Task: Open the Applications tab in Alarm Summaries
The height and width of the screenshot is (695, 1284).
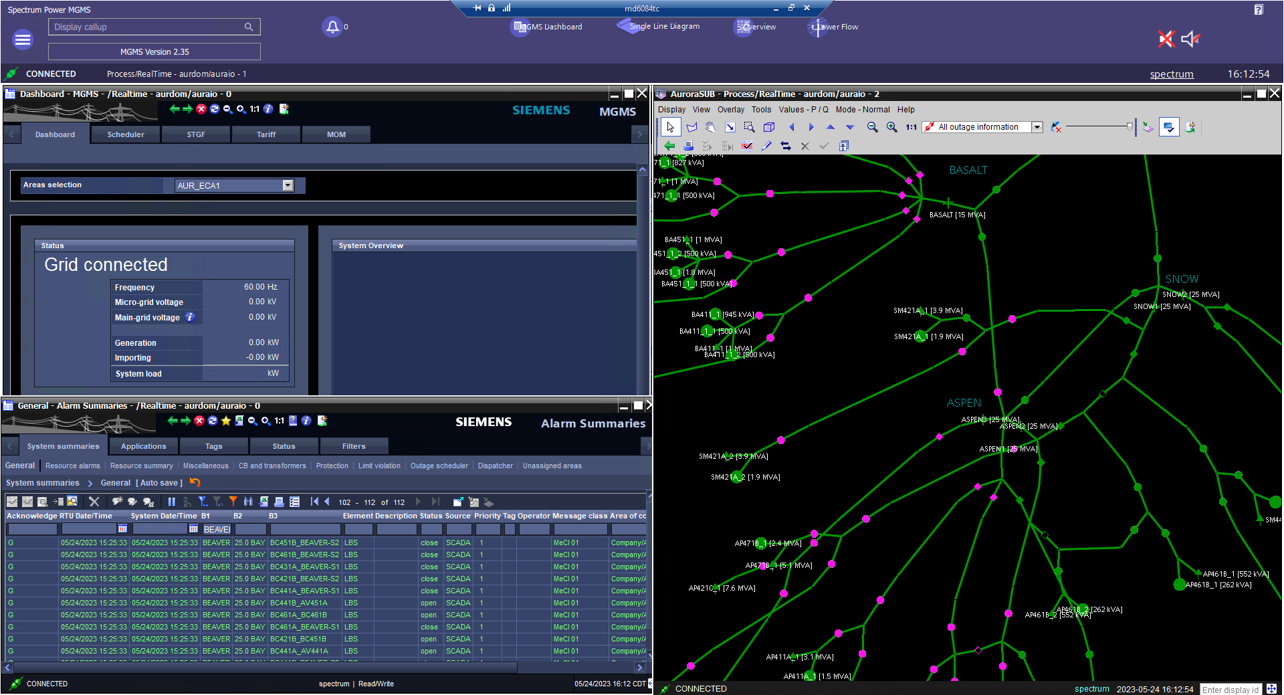Action: pyautogui.click(x=143, y=446)
